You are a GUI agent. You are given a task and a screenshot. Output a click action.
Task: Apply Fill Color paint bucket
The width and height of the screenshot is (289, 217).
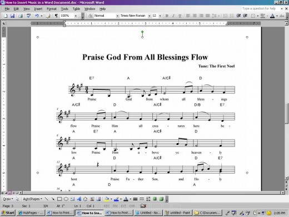107,199
